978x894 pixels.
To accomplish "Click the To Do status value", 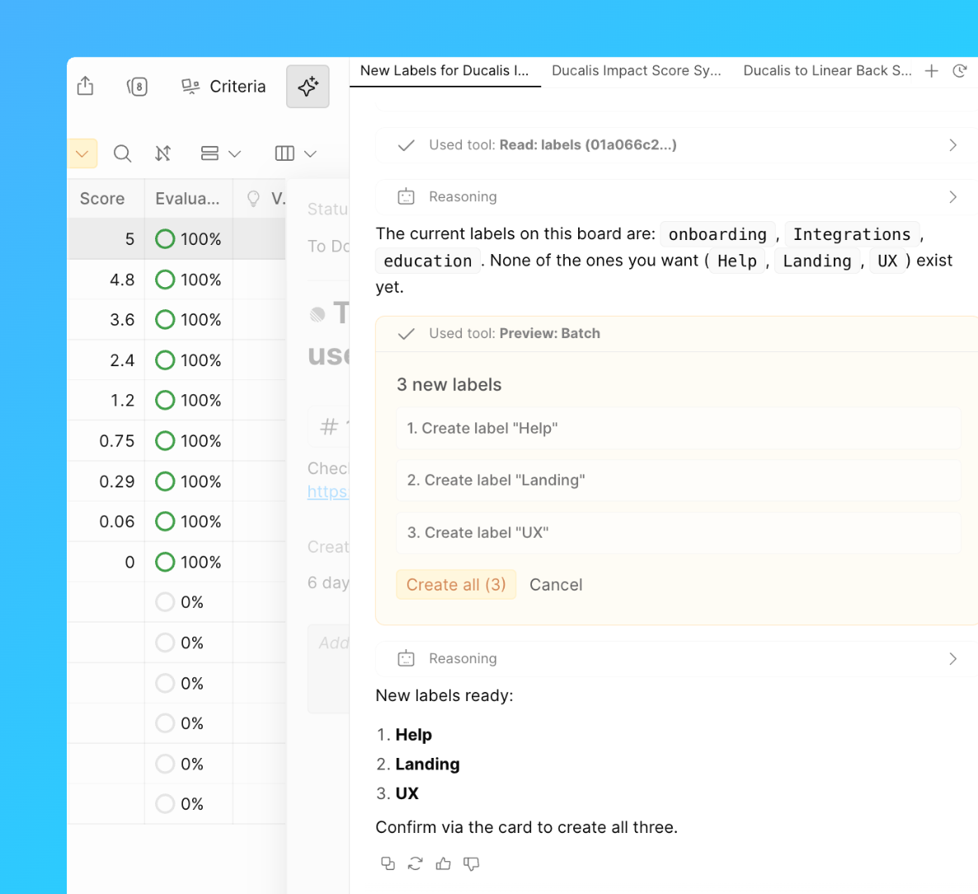I will tap(328, 247).
